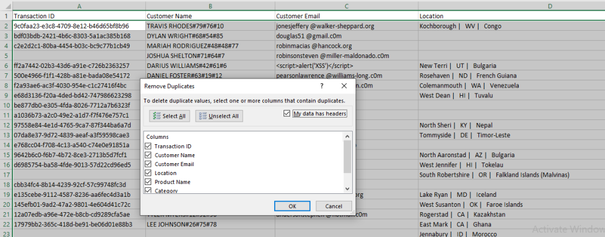This screenshot has width=605, height=237.
Task: Click cell West Dean | HI | Tuvalu
Action: [511, 95]
